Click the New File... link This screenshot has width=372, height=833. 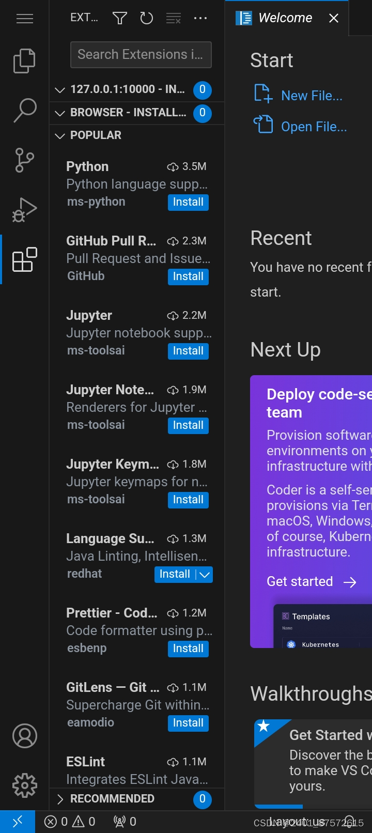pyautogui.click(x=312, y=96)
